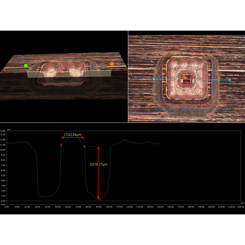Select the red X marker at the trench bottom
This screenshot has height=245, width=245.
click(99, 199)
